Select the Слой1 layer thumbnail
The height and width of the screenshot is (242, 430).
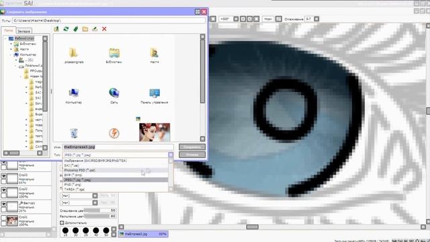12,221
